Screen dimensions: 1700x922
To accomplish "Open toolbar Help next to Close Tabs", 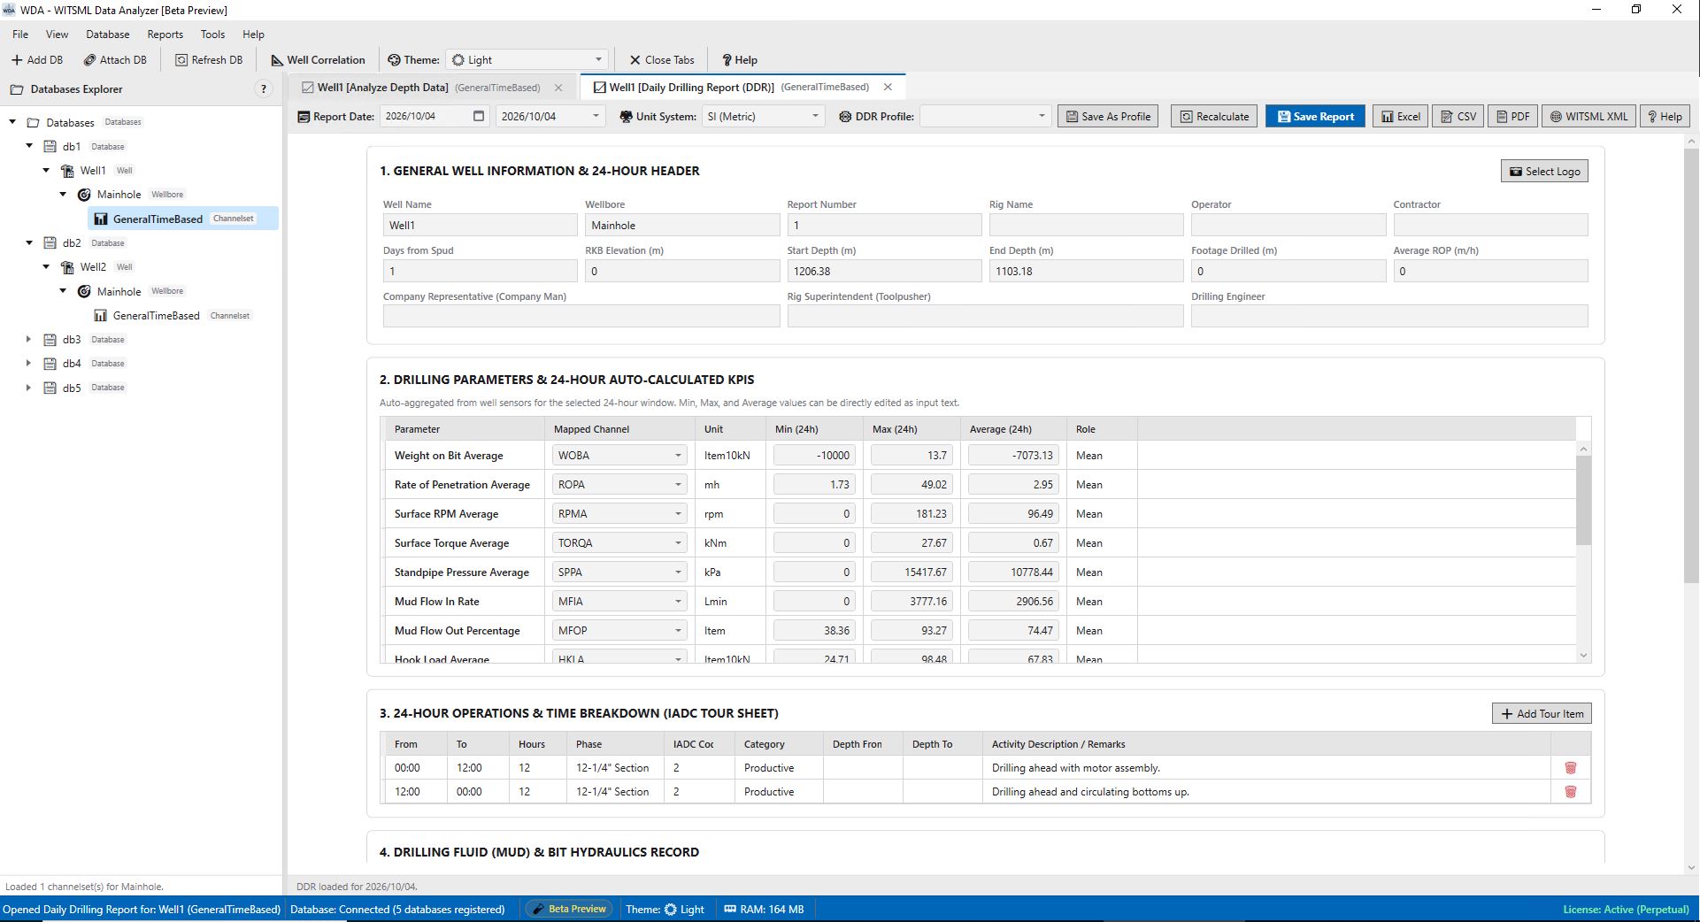I will coord(740,60).
